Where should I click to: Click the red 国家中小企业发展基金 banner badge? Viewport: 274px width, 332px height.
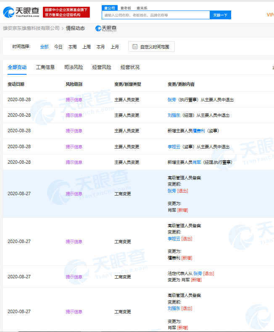point(66,12)
